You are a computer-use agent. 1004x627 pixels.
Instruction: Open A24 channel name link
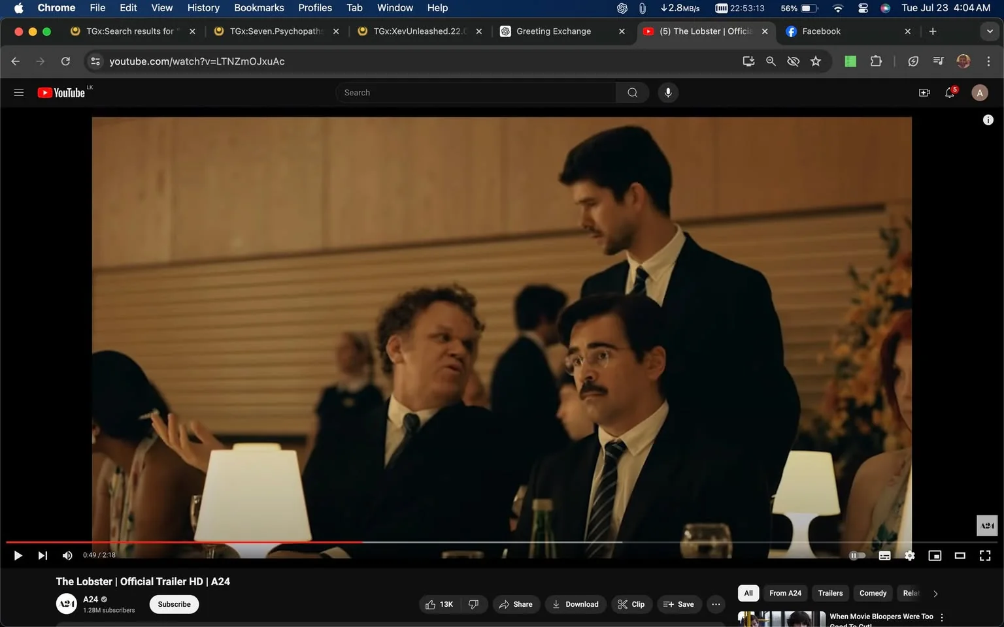tap(91, 599)
